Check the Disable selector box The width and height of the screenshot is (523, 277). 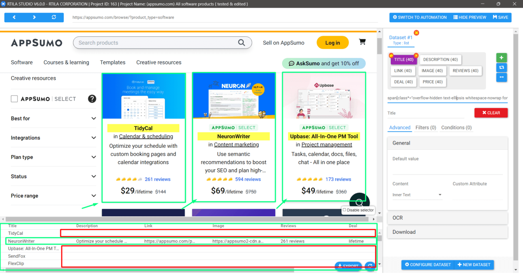[x=345, y=210]
